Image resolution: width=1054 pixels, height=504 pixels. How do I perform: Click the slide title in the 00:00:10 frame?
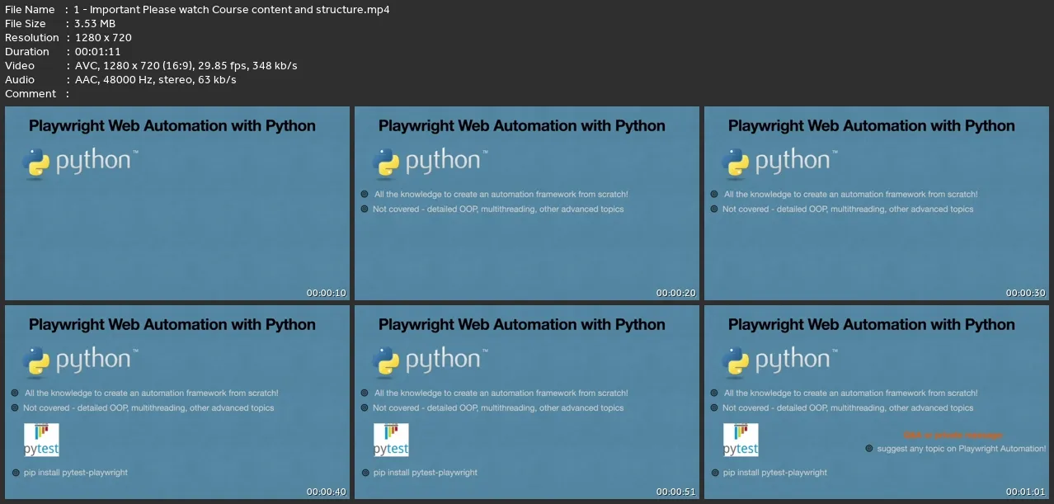pyautogui.click(x=172, y=126)
